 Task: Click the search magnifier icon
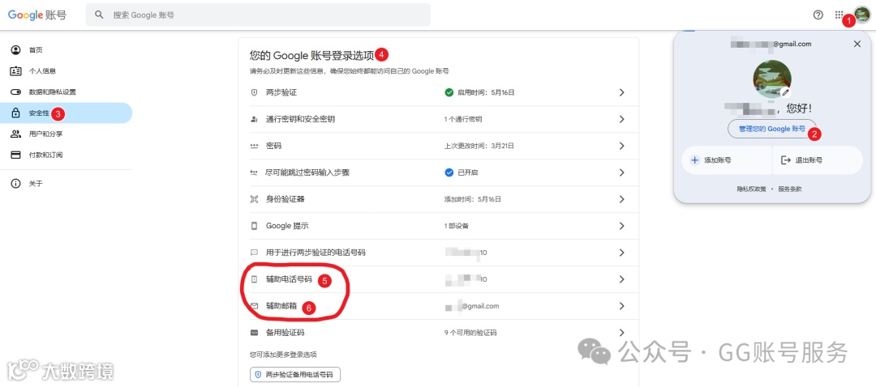(100, 15)
